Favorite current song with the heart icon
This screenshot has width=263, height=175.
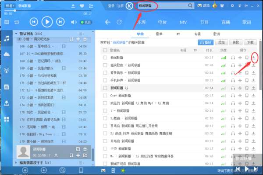point(82,6)
